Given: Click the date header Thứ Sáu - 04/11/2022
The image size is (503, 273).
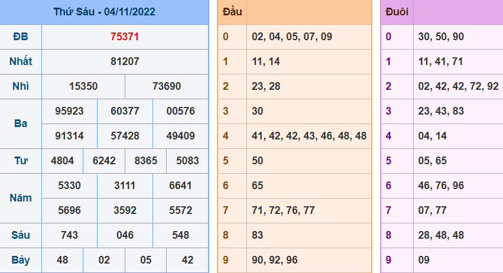Looking at the screenshot, I should click(104, 12).
